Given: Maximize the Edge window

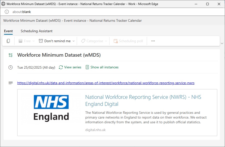Looking at the screenshot, I should coord(207,4).
